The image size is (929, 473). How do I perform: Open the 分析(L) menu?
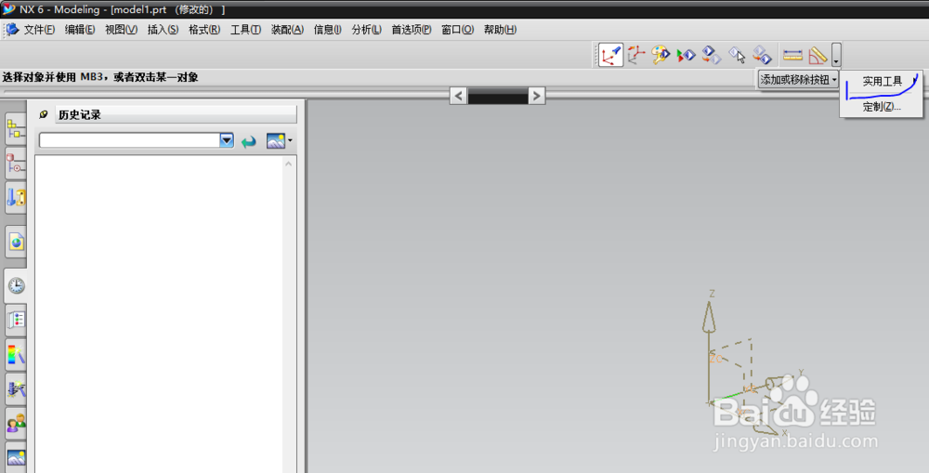point(366,30)
